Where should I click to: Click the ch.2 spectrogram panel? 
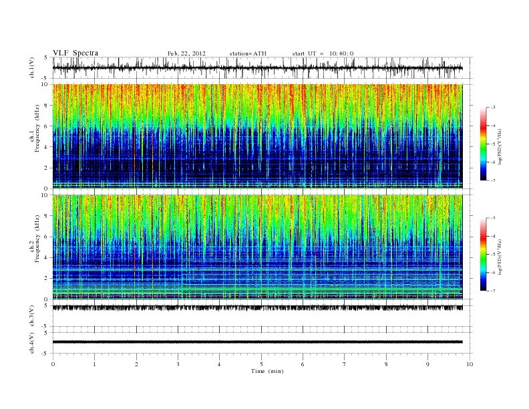click(x=257, y=247)
